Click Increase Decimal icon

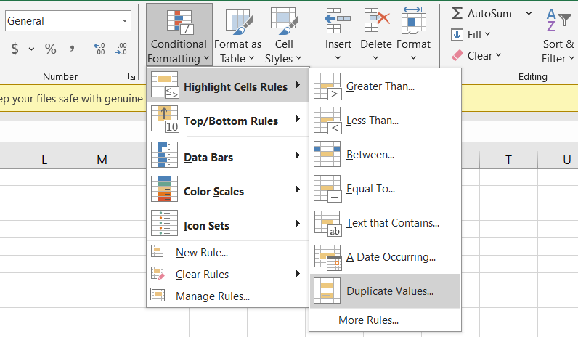point(99,49)
